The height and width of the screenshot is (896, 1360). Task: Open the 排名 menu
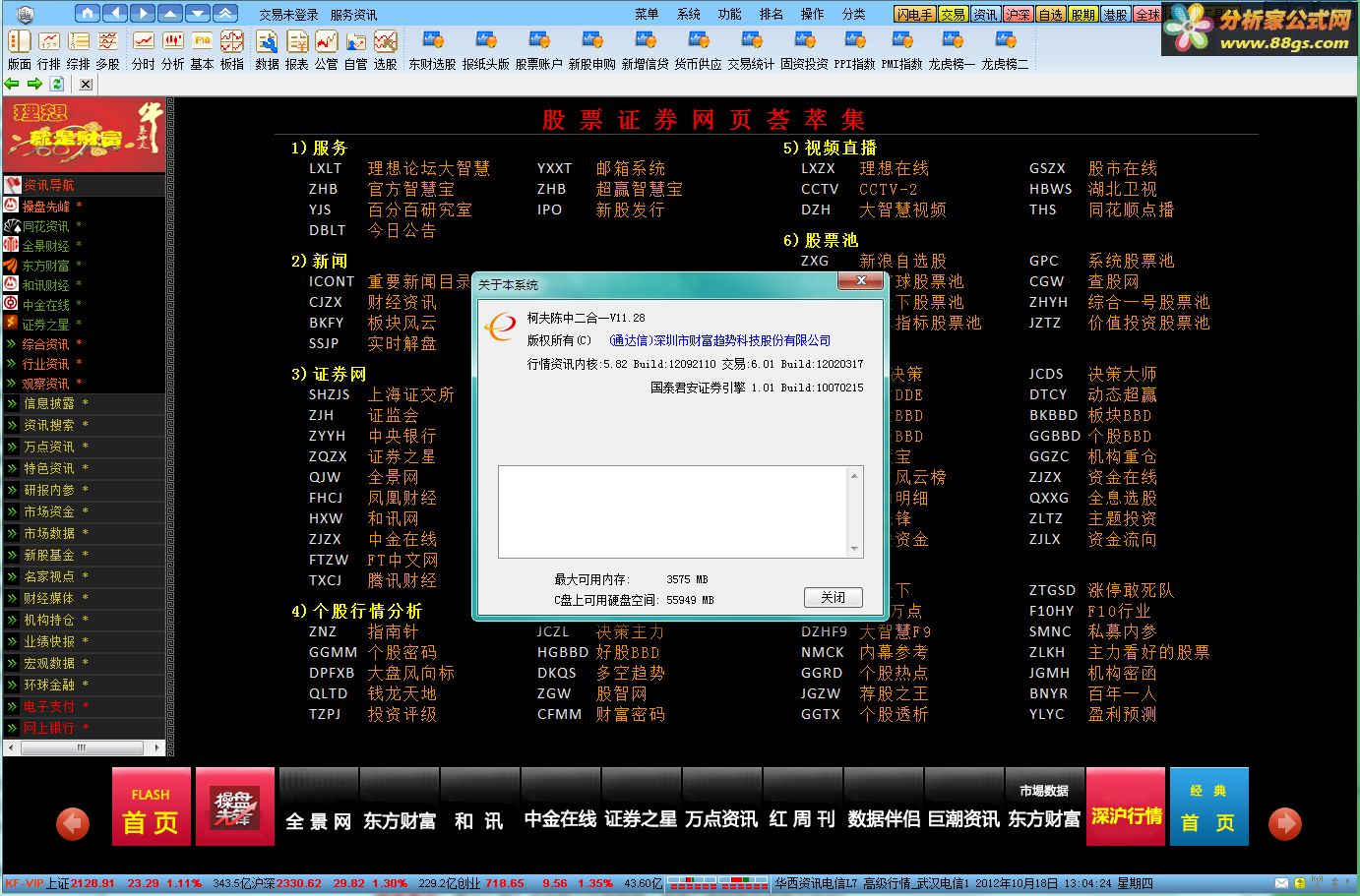click(x=772, y=14)
